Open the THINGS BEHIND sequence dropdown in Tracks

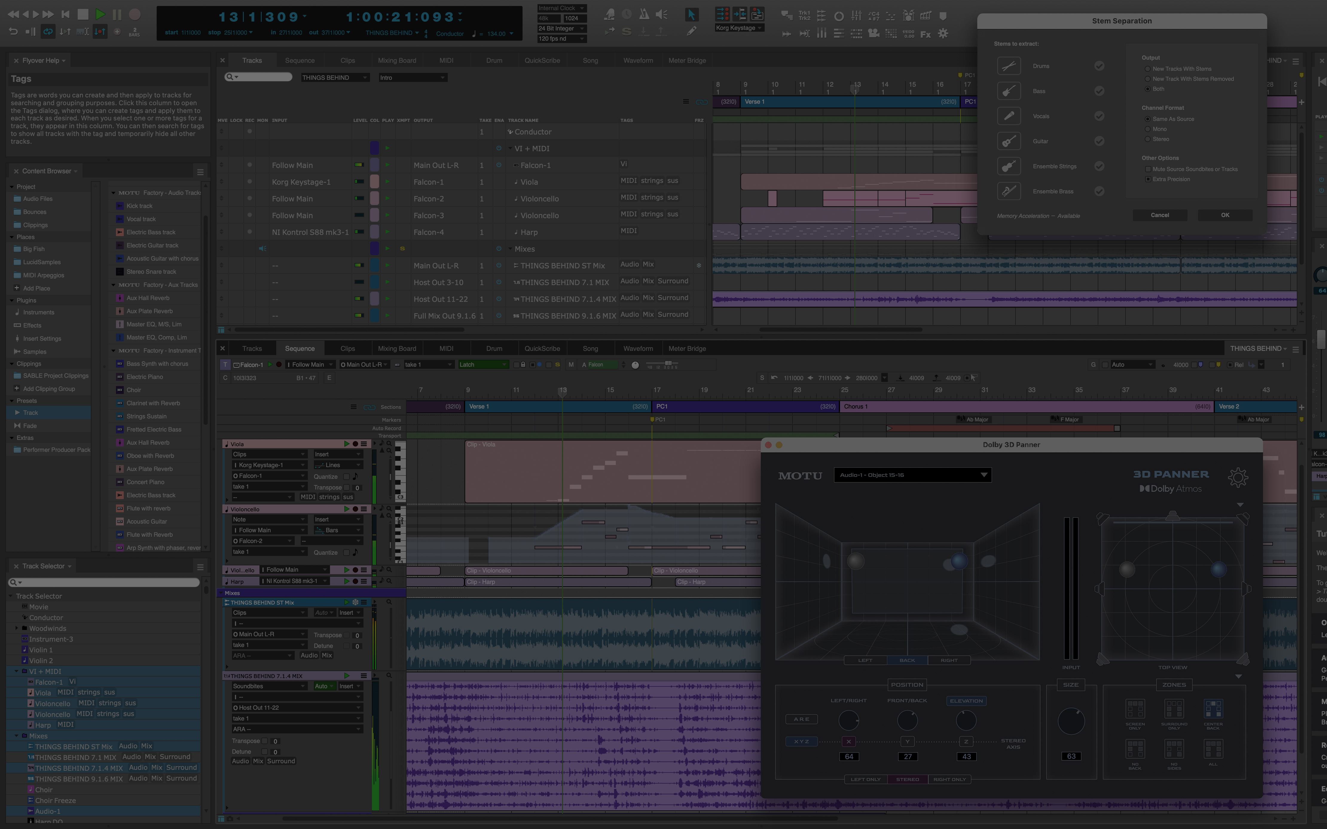tap(335, 77)
